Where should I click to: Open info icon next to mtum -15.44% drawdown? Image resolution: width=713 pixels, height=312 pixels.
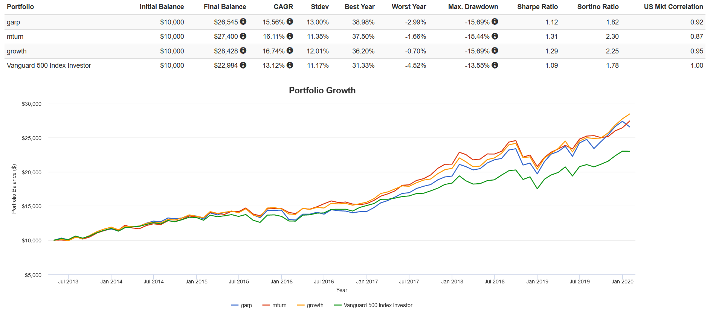pyautogui.click(x=495, y=36)
